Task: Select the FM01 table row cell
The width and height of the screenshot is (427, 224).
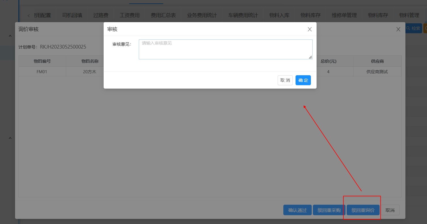Action: (x=42, y=72)
